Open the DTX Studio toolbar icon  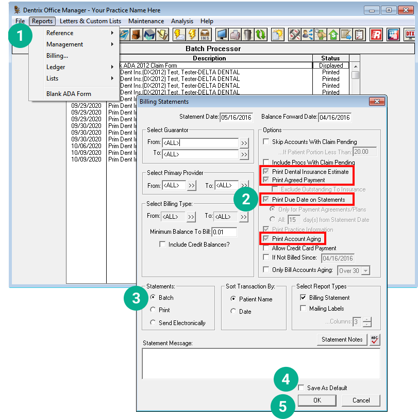410,35
